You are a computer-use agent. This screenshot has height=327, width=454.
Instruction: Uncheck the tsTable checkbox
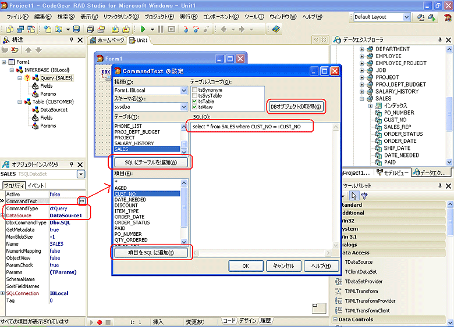point(194,102)
